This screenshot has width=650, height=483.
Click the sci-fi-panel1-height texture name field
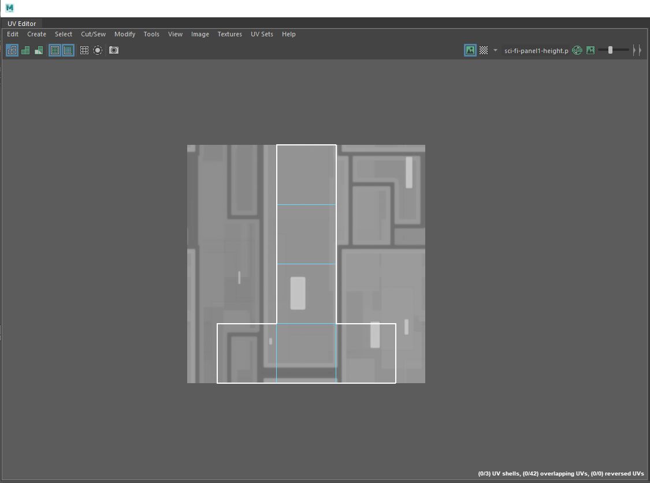point(536,50)
